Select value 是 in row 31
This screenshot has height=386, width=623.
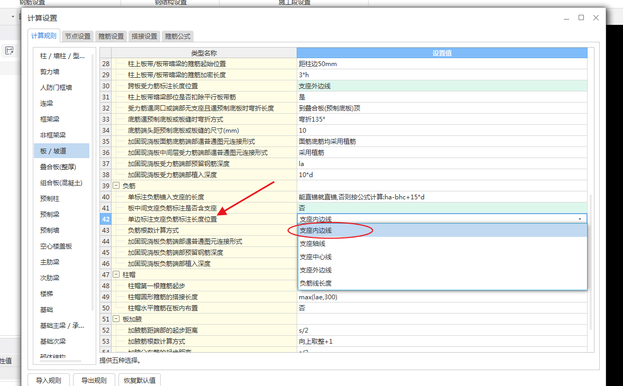(442, 97)
